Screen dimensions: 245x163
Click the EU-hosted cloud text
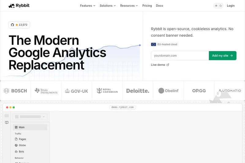pos(167,44)
